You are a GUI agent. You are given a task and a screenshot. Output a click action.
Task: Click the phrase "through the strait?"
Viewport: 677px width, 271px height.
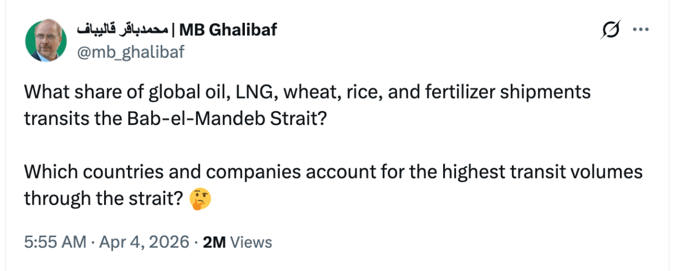click(x=104, y=199)
